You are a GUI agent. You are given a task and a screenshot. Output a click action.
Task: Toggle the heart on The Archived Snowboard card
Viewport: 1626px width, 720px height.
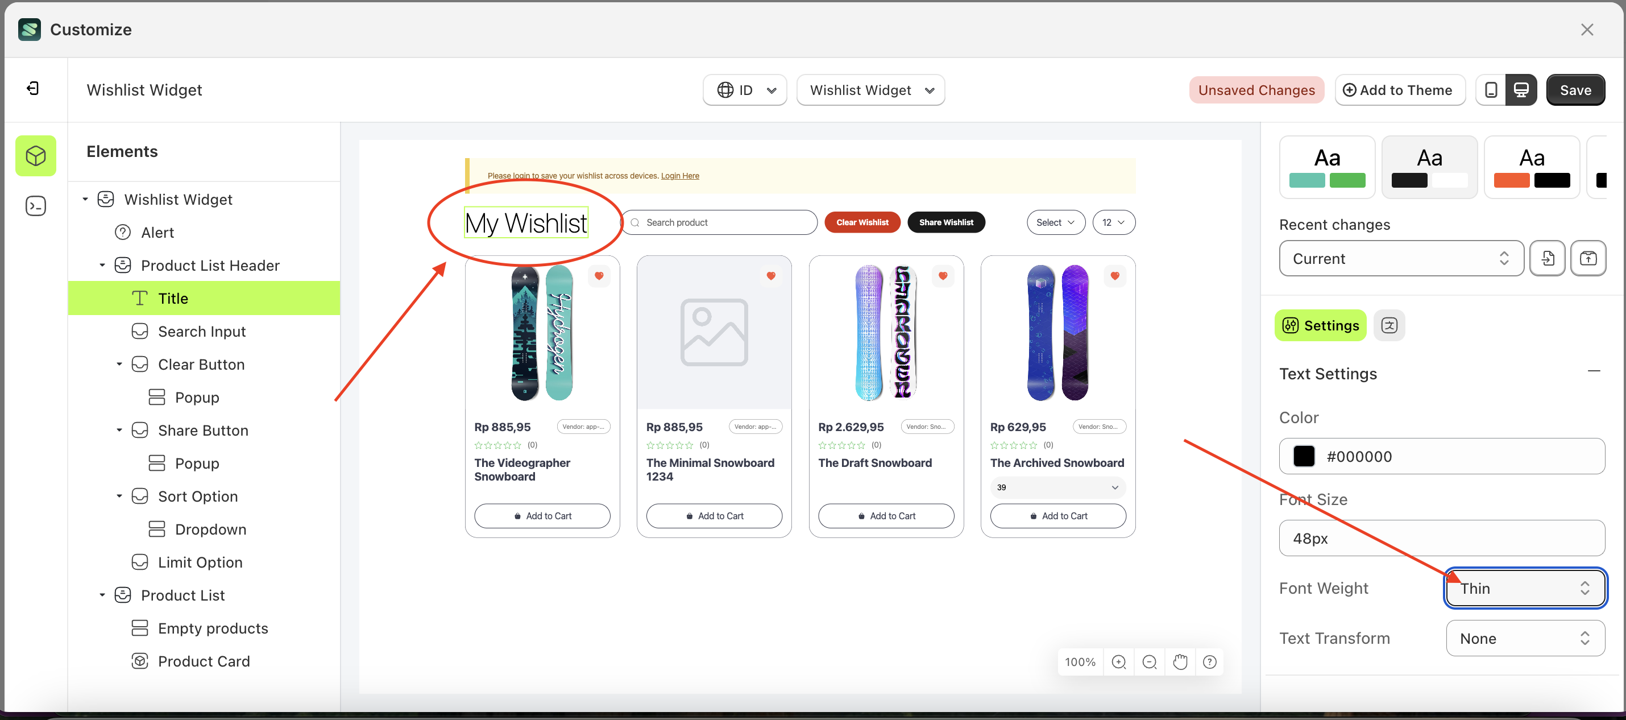pos(1115,276)
